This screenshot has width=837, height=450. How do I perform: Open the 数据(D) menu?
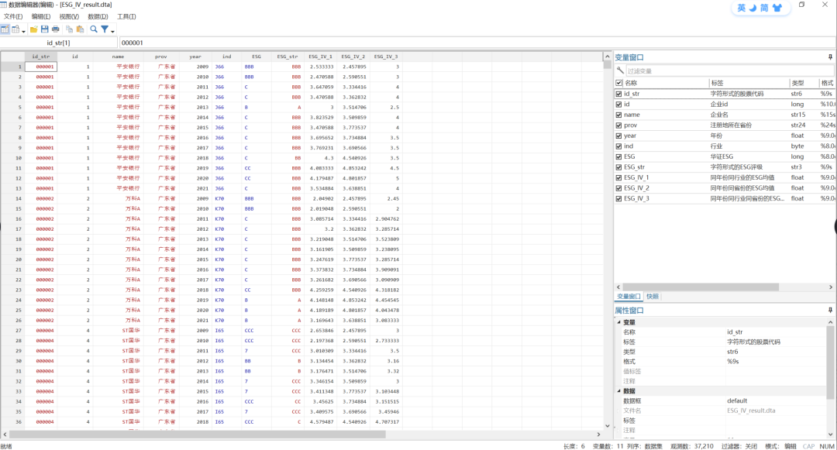[x=98, y=16]
